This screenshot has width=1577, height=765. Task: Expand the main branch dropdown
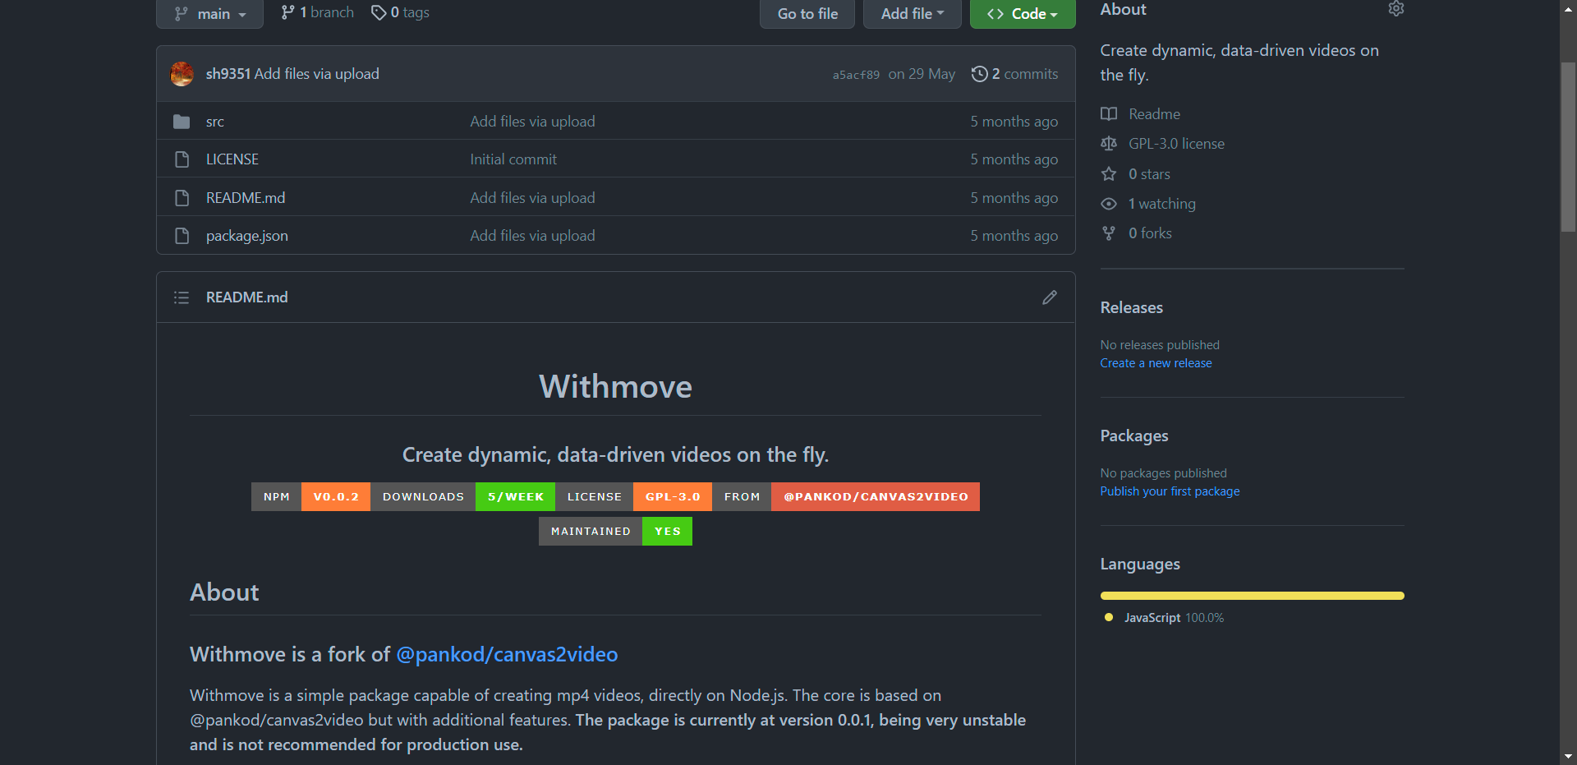coord(210,14)
